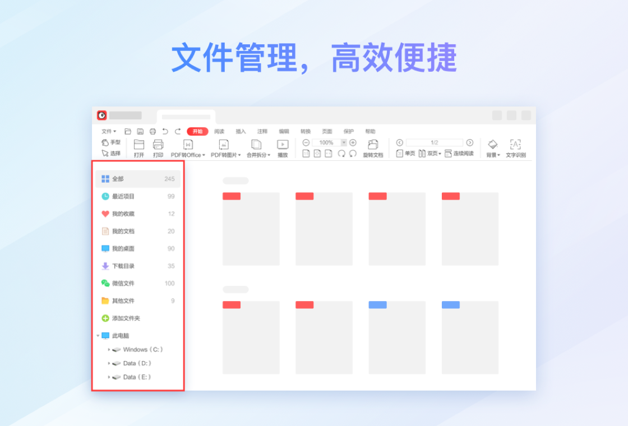Expand the Data (D:) drive

(x=109, y=363)
